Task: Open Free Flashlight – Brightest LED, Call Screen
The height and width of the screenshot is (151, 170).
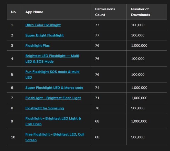Action: (55, 135)
